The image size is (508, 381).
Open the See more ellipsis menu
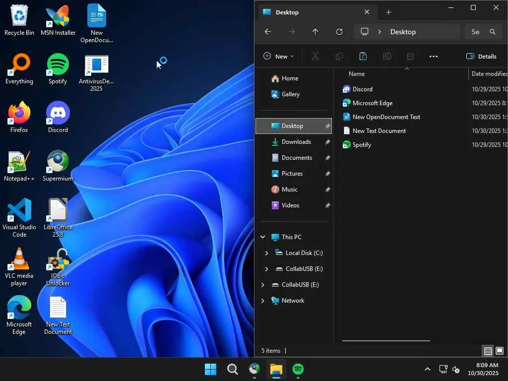click(x=434, y=57)
